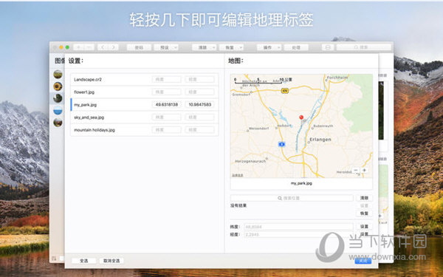Select the sky_and_sea.jpg row
This screenshot has height=277, width=443.
145,117
